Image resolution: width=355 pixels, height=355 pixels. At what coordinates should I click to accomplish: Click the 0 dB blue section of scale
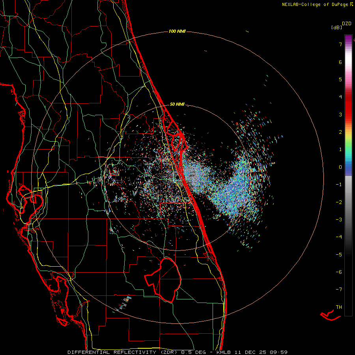[348, 167]
